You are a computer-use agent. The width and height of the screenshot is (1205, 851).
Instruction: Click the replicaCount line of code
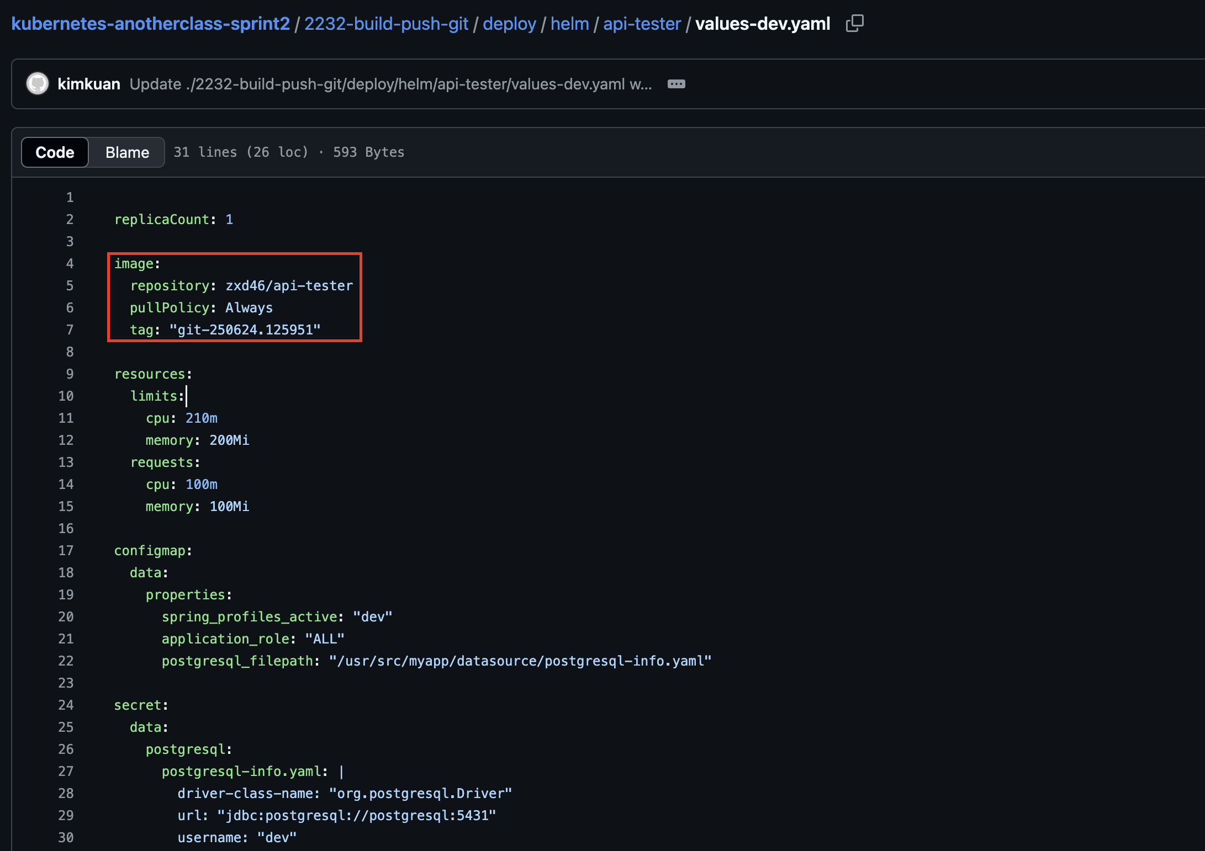[x=173, y=220]
